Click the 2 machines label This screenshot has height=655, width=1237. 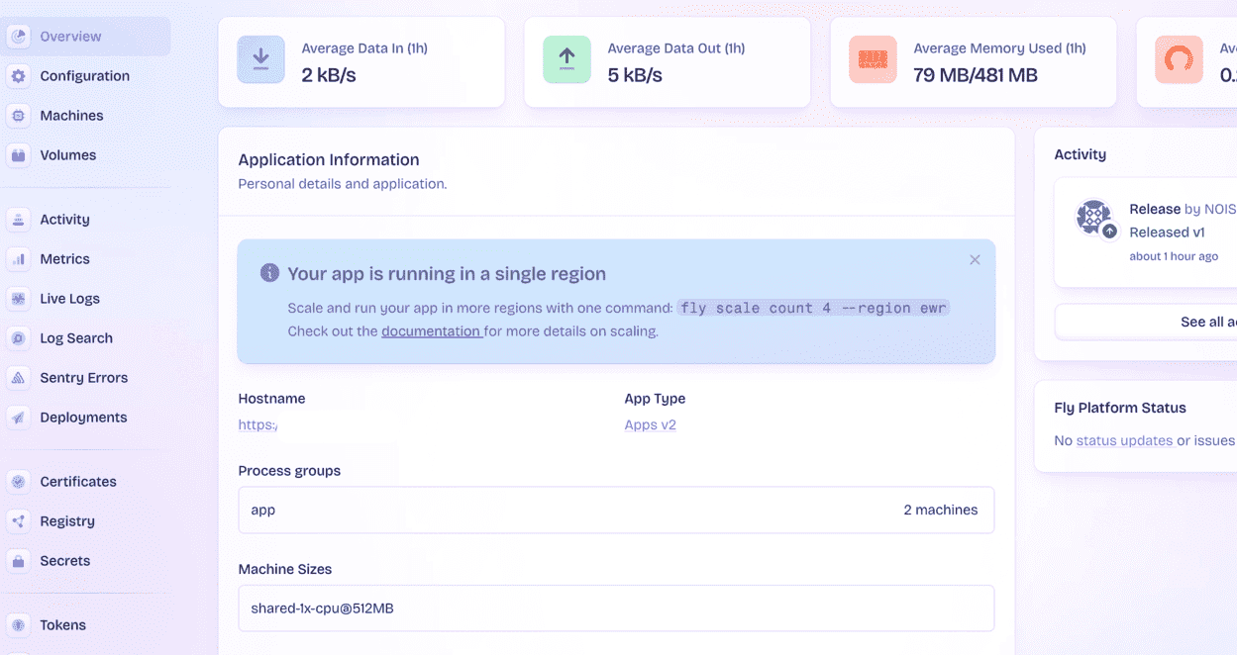click(940, 511)
